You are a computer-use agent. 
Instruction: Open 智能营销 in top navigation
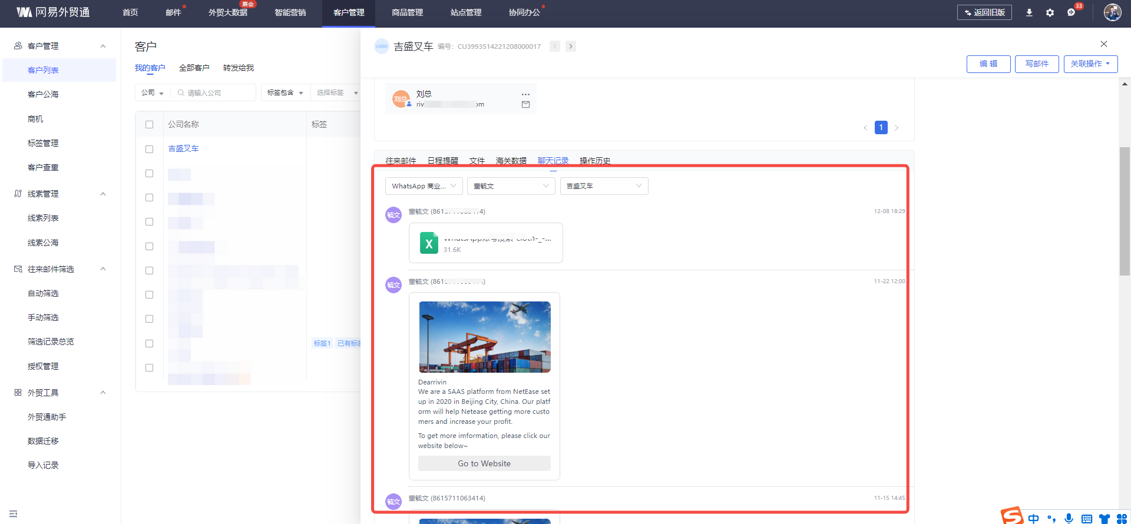point(290,12)
